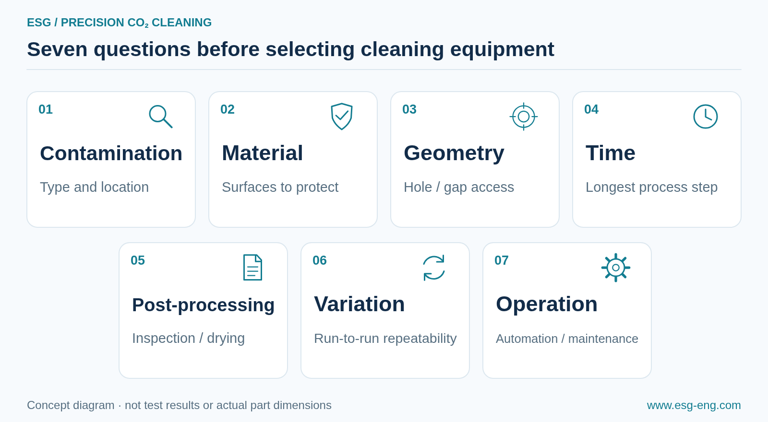
Task: Click the magnifying glass icon on Contamination card
Action: [x=161, y=117]
